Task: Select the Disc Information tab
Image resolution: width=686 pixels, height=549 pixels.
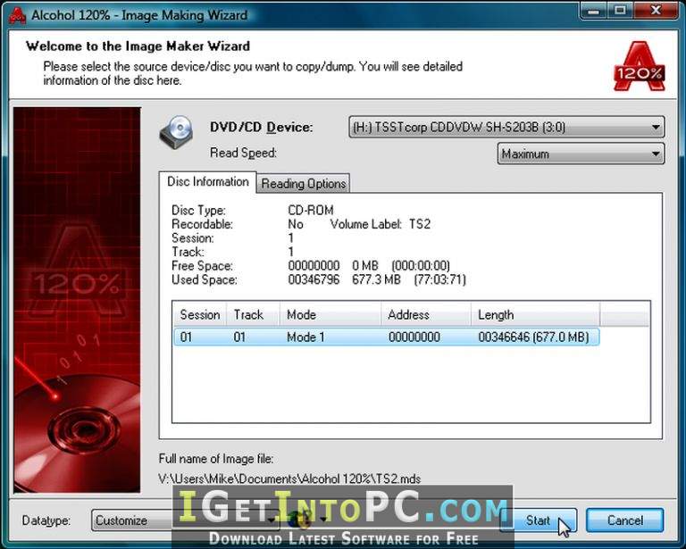Action: tap(208, 182)
